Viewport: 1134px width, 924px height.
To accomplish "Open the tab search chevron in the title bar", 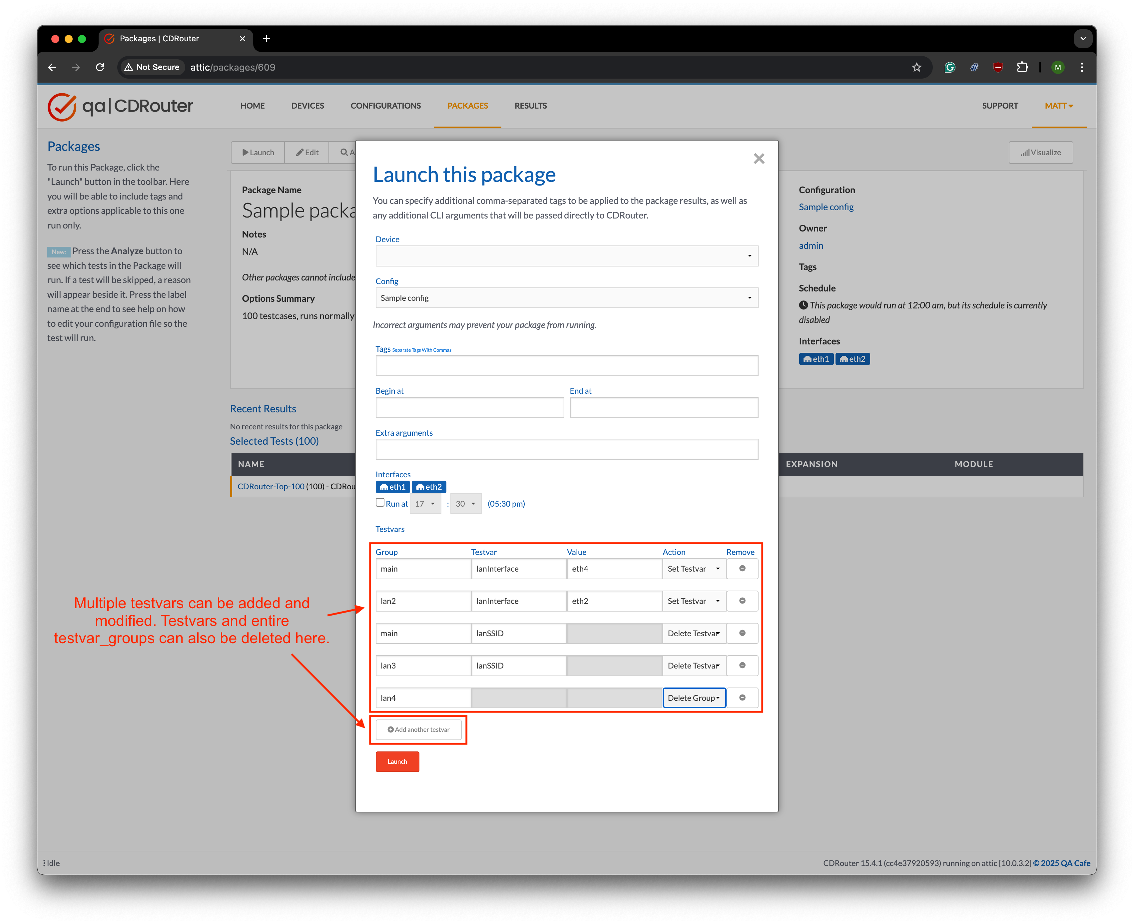I will coord(1083,38).
